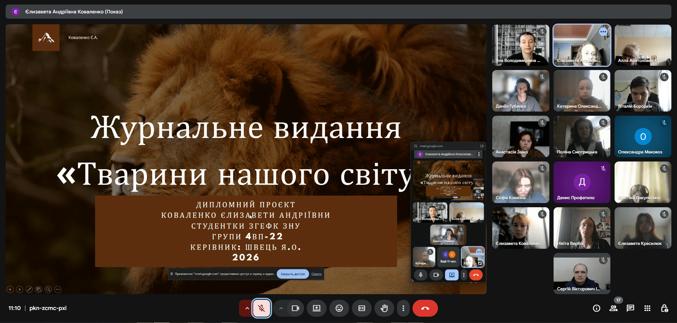Screen dimensions: 677x323
Task: Open the activities grid icon
Action: pos(647,308)
